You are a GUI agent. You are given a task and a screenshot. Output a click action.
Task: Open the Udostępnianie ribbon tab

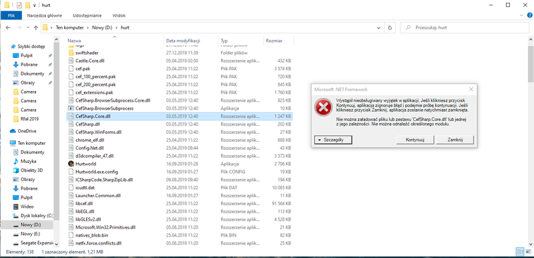(x=87, y=15)
